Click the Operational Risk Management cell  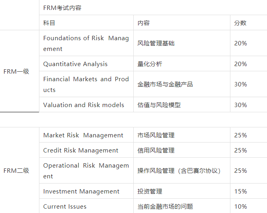pyautogui.click(x=86, y=171)
